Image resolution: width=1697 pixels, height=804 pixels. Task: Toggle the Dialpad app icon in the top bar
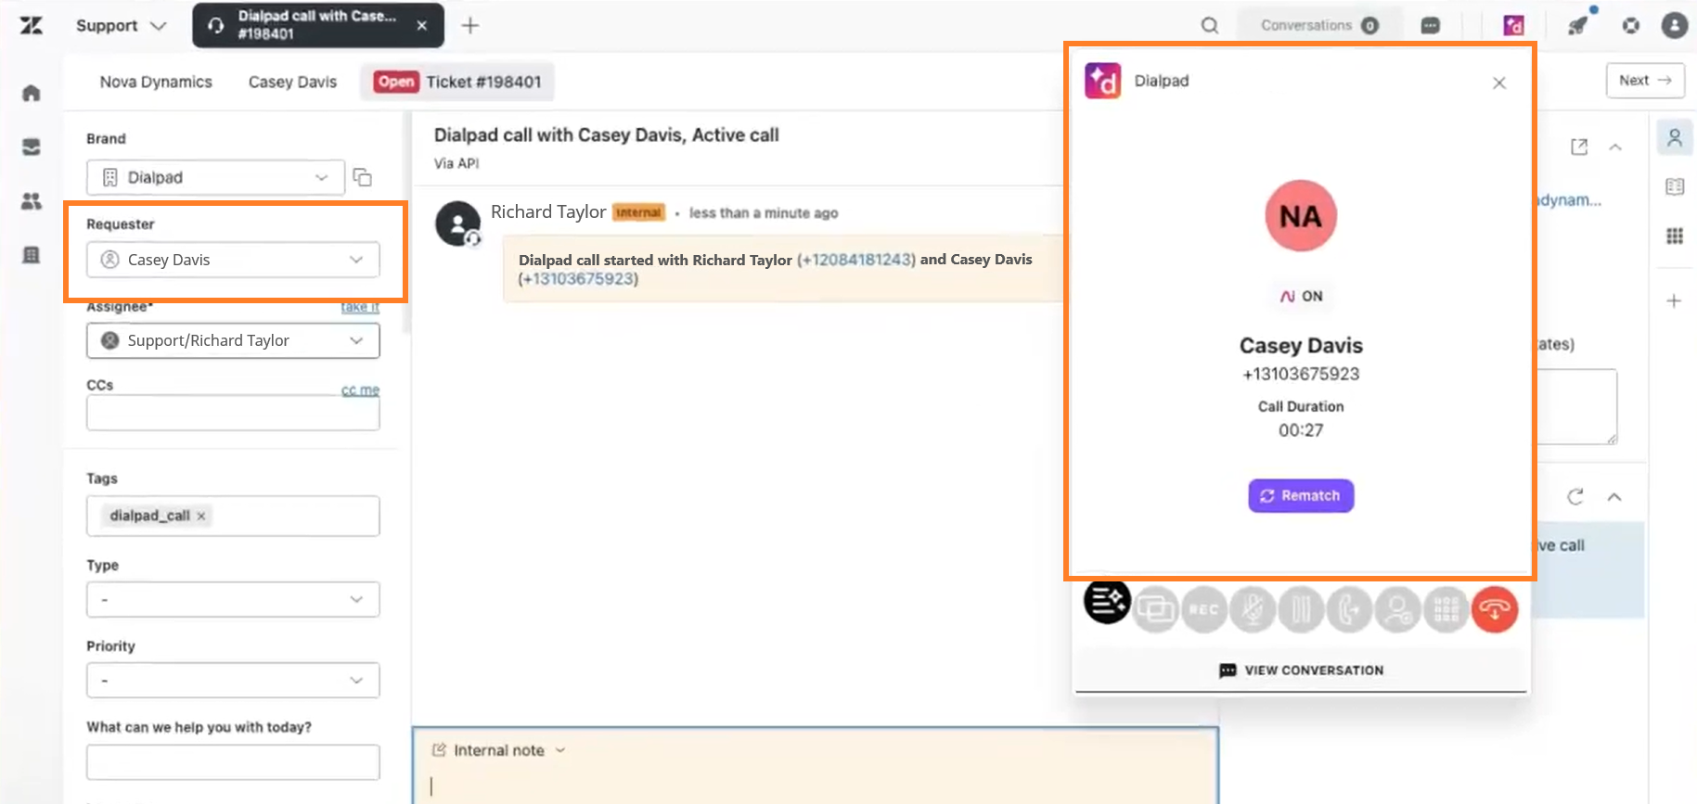1514,26
